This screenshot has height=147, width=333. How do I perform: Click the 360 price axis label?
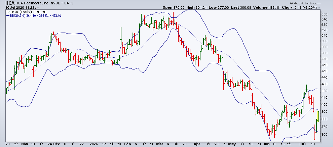pyautogui.click(x=324, y=134)
